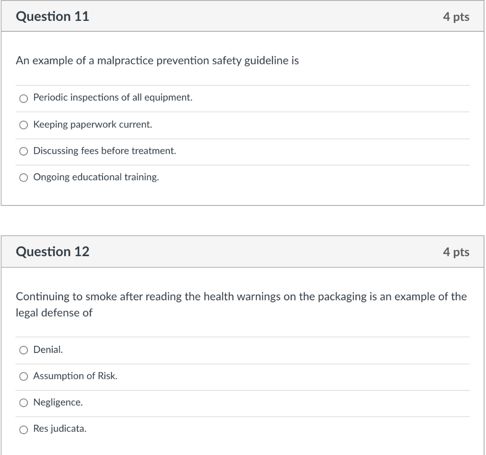Click the Res judicata answer text
The width and height of the screenshot is (486, 455).
click(59, 429)
